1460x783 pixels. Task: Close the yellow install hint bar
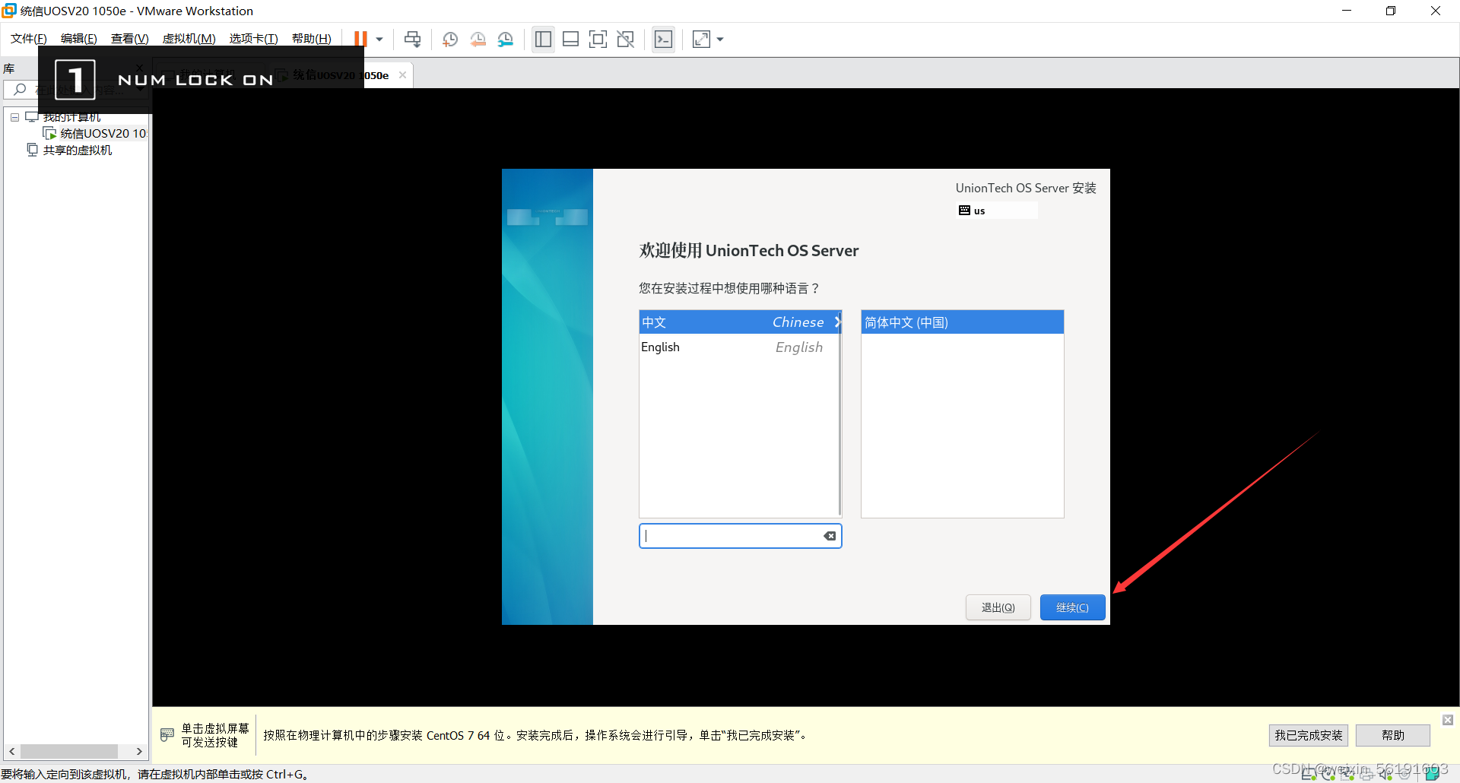click(1448, 719)
